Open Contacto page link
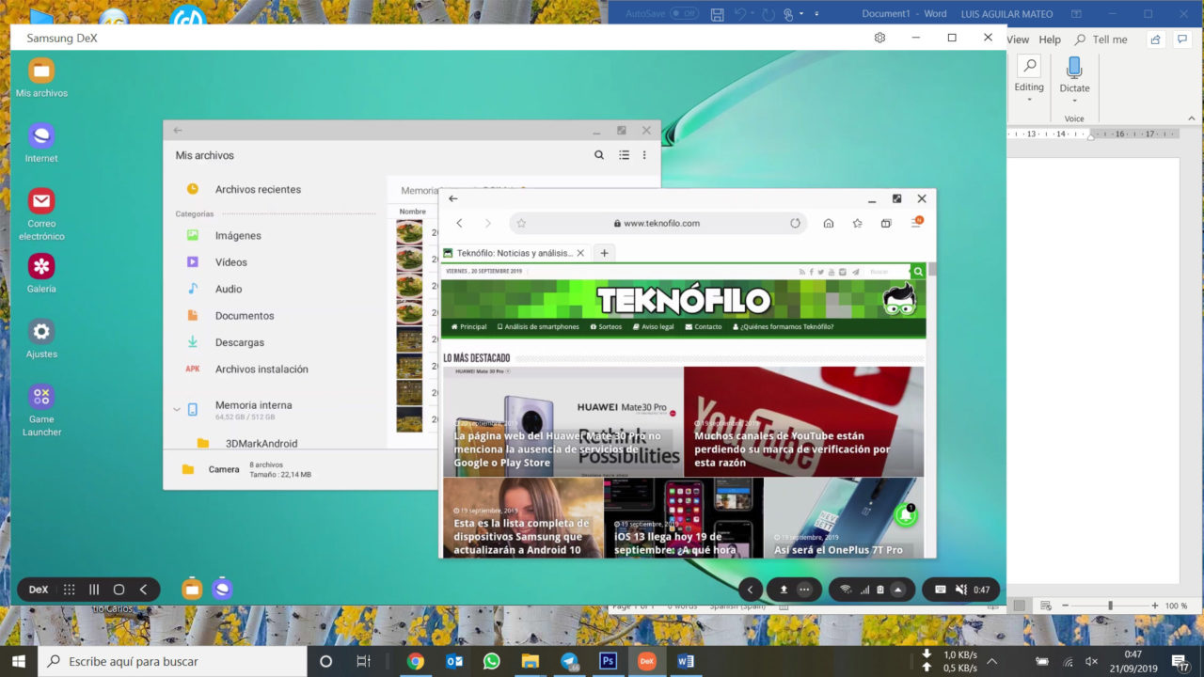 pos(704,327)
